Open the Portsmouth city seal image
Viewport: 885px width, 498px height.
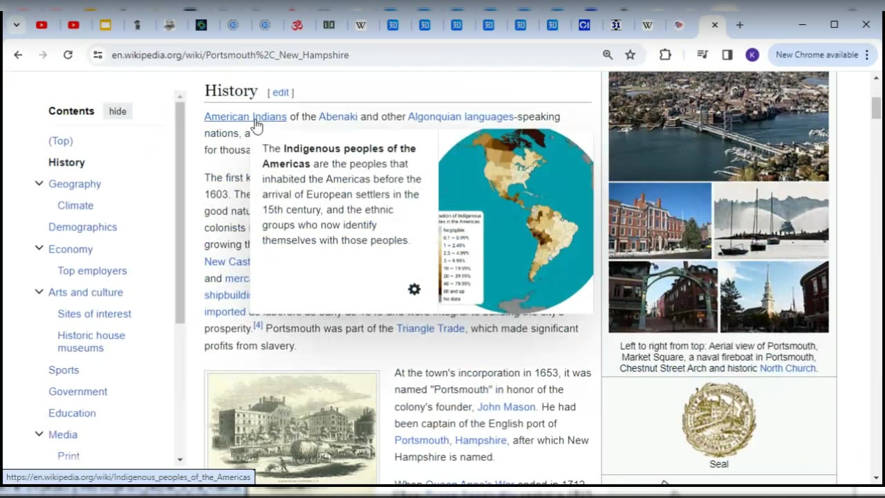pos(718,419)
